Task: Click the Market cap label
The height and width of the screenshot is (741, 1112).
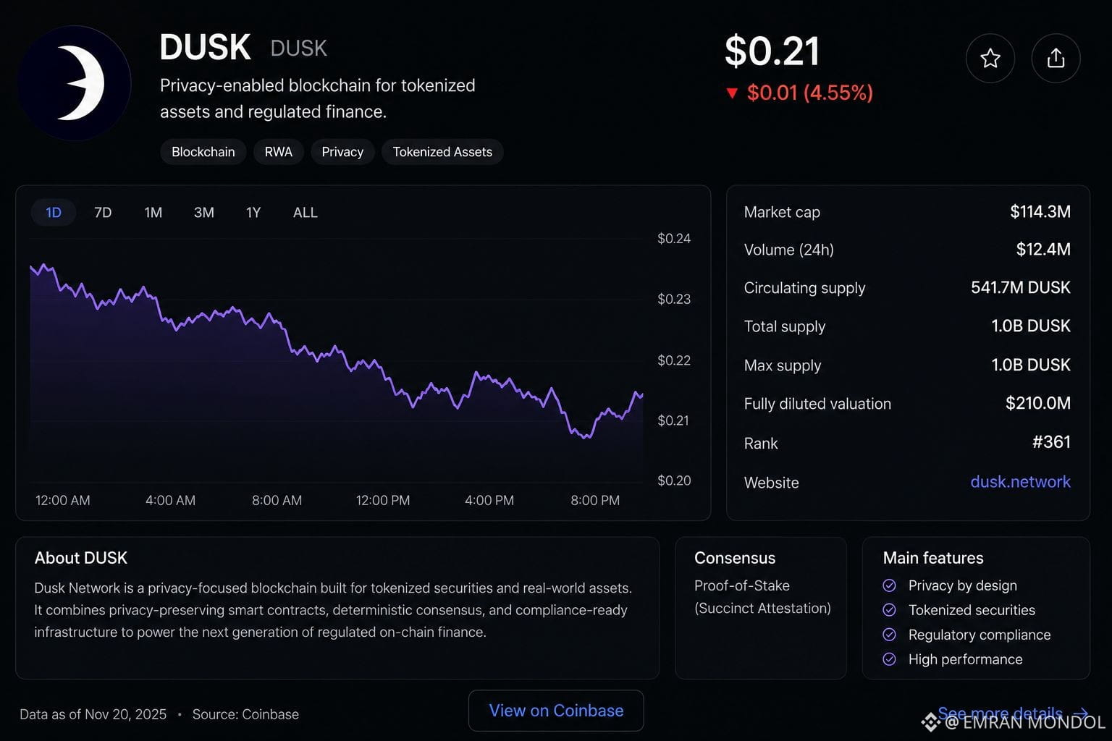Action: point(782,212)
